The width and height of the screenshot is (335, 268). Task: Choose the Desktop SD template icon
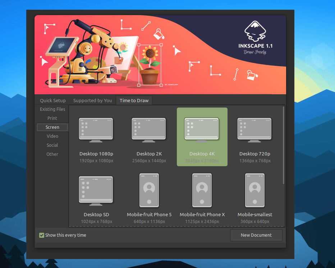96,190
